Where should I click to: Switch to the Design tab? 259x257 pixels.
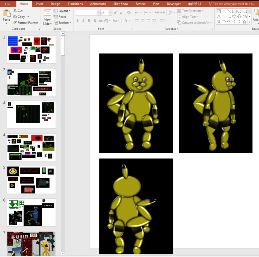[55, 4]
